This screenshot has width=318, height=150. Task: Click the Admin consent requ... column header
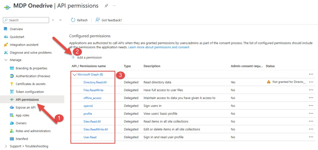point(247,66)
